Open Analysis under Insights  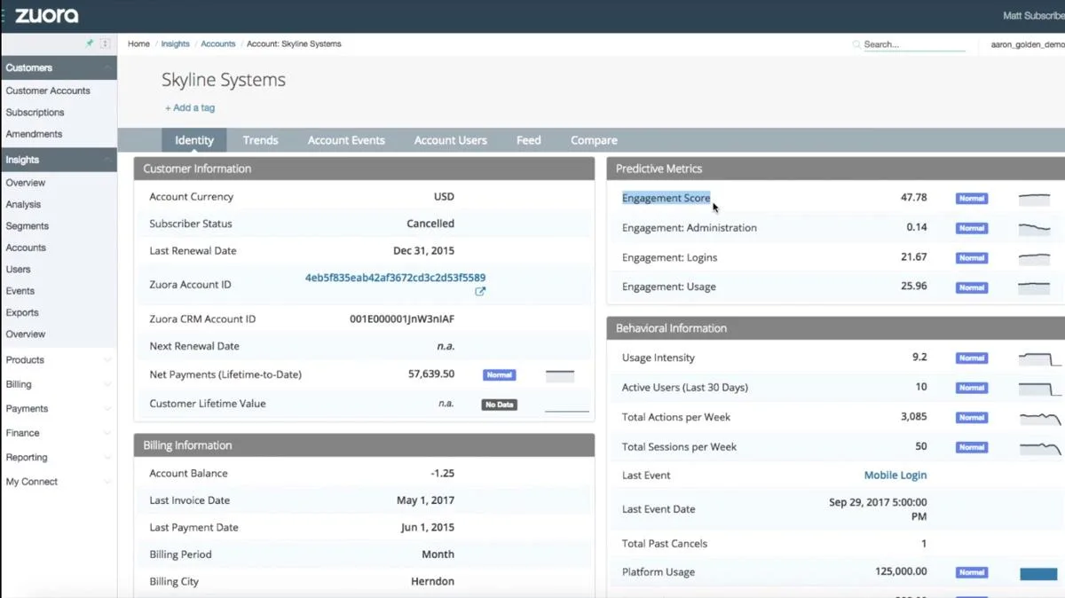(23, 204)
